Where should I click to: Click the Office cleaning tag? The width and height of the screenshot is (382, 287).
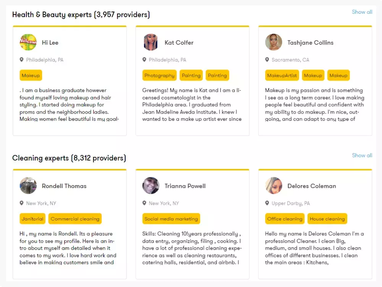285,219
